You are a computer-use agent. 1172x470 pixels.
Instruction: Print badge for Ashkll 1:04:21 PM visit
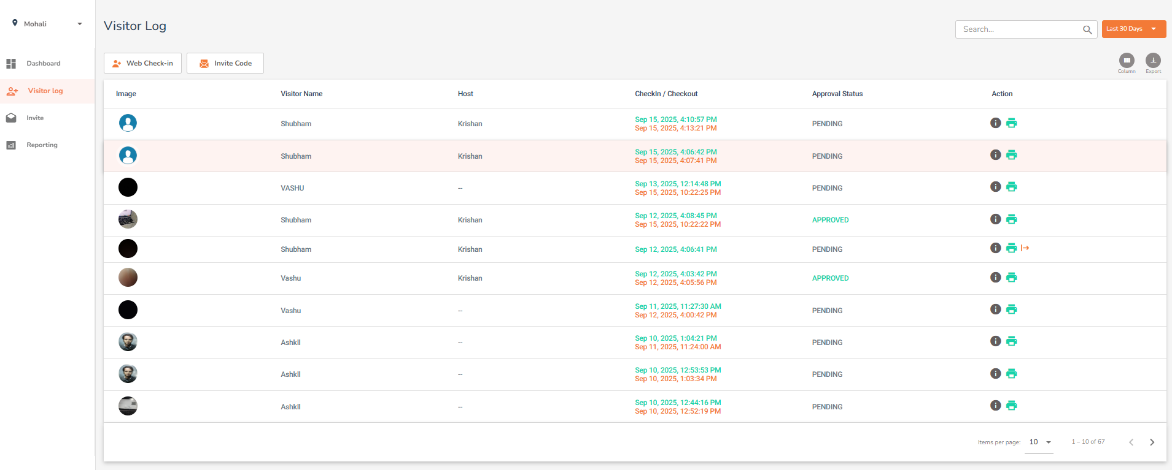tap(1012, 341)
